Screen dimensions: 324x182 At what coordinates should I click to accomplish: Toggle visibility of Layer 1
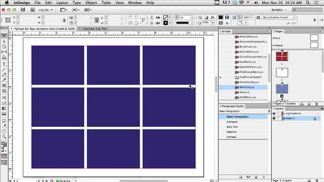(274, 118)
